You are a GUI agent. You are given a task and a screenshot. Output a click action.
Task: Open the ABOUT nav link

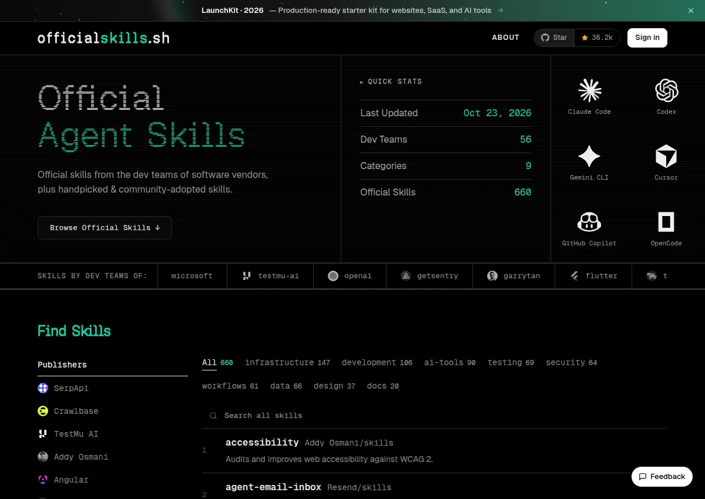506,38
